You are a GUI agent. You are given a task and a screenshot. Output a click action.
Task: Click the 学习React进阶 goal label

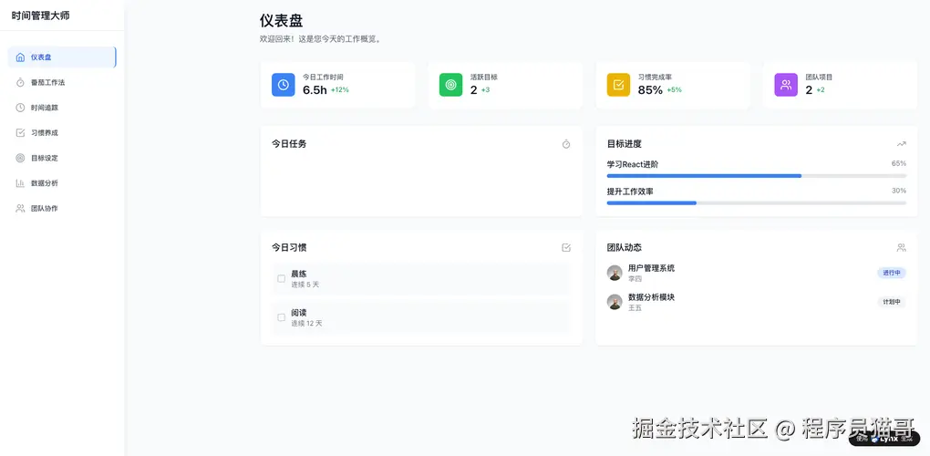pyautogui.click(x=632, y=164)
